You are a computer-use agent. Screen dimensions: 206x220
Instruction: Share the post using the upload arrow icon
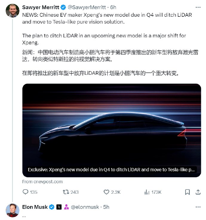tap(198, 192)
